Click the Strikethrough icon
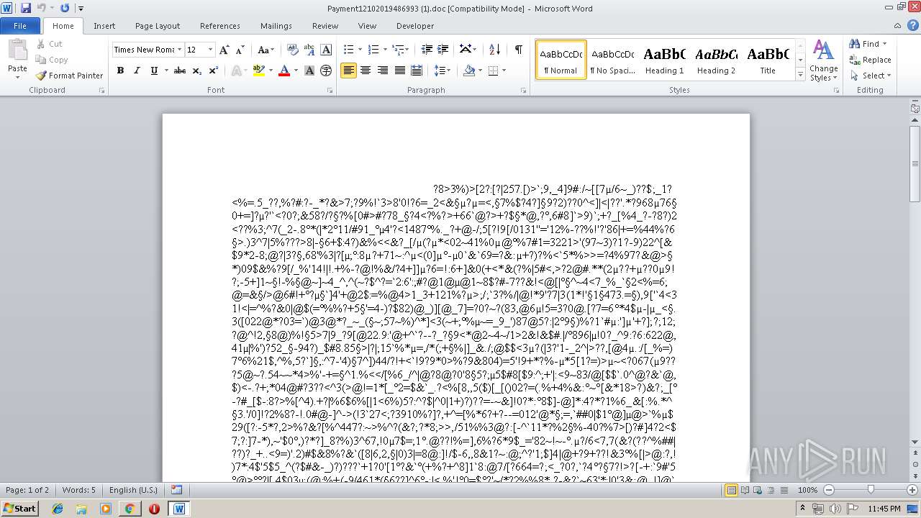 coord(180,71)
